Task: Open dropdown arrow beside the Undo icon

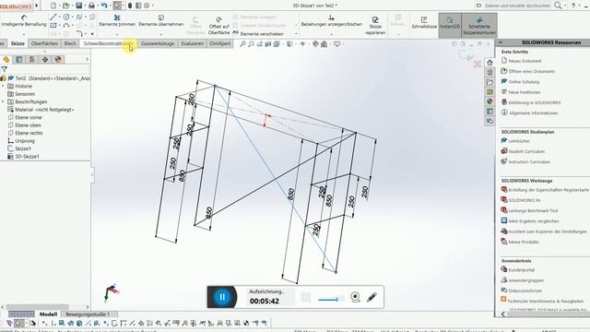Action: 110,6
